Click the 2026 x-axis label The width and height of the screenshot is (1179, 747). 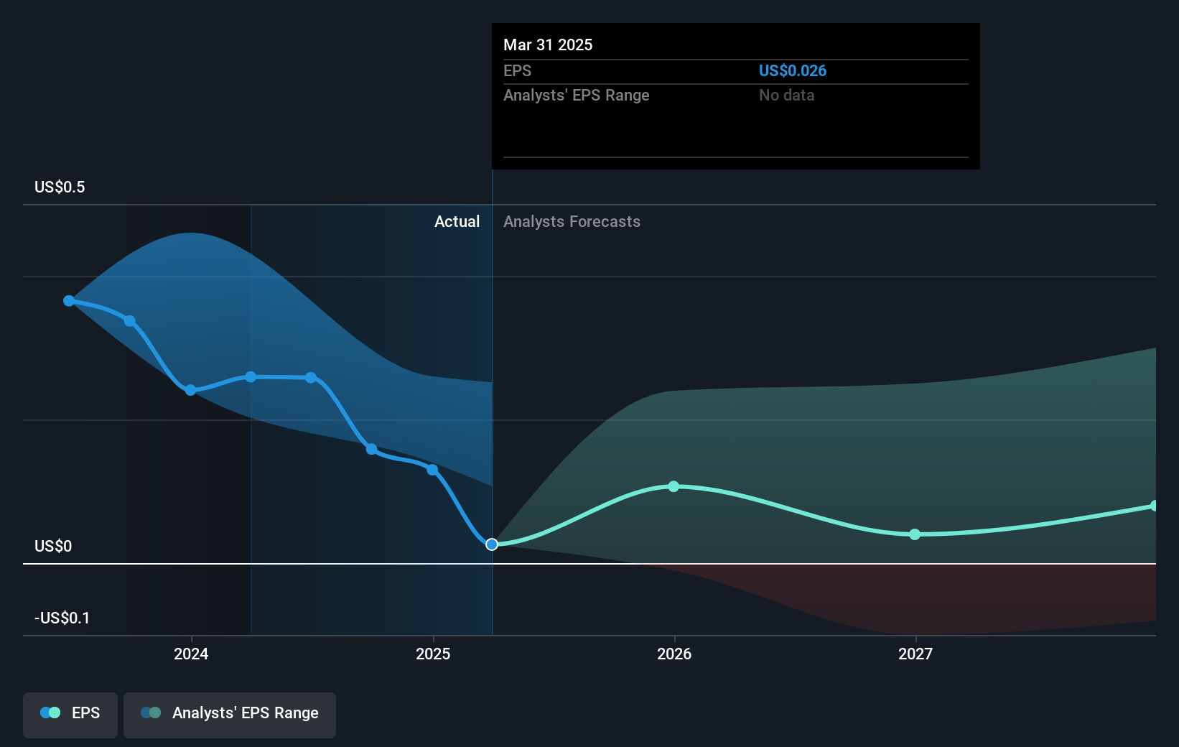[674, 654]
